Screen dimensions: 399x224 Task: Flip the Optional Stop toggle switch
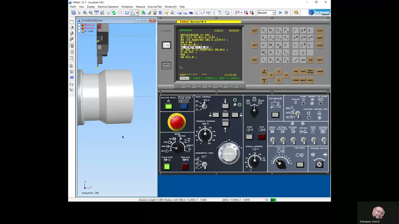(293, 141)
